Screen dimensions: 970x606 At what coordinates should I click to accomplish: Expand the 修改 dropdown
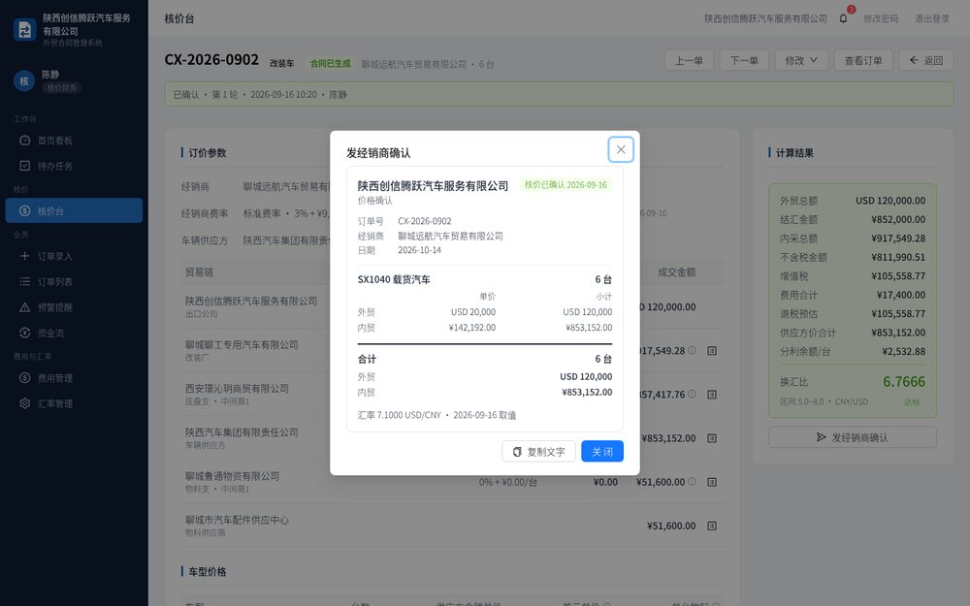(x=801, y=60)
